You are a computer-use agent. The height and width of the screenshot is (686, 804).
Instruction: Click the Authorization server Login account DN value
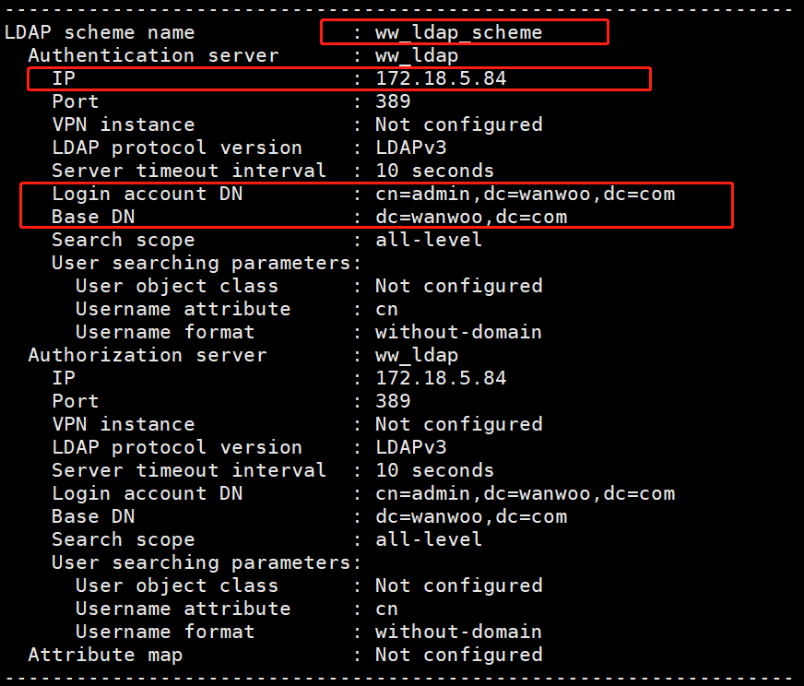tap(525, 493)
